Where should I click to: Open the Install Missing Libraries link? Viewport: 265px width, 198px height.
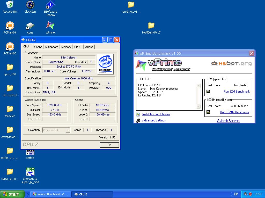(156, 114)
